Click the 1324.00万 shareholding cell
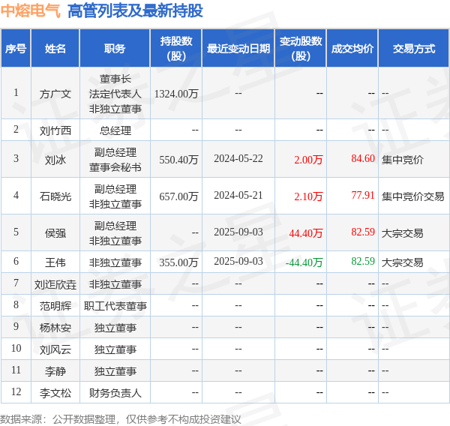450x426 pixels. tap(176, 94)
